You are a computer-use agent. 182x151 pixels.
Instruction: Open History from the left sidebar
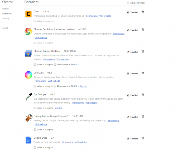pyautogui.click(x=6, y=9)
